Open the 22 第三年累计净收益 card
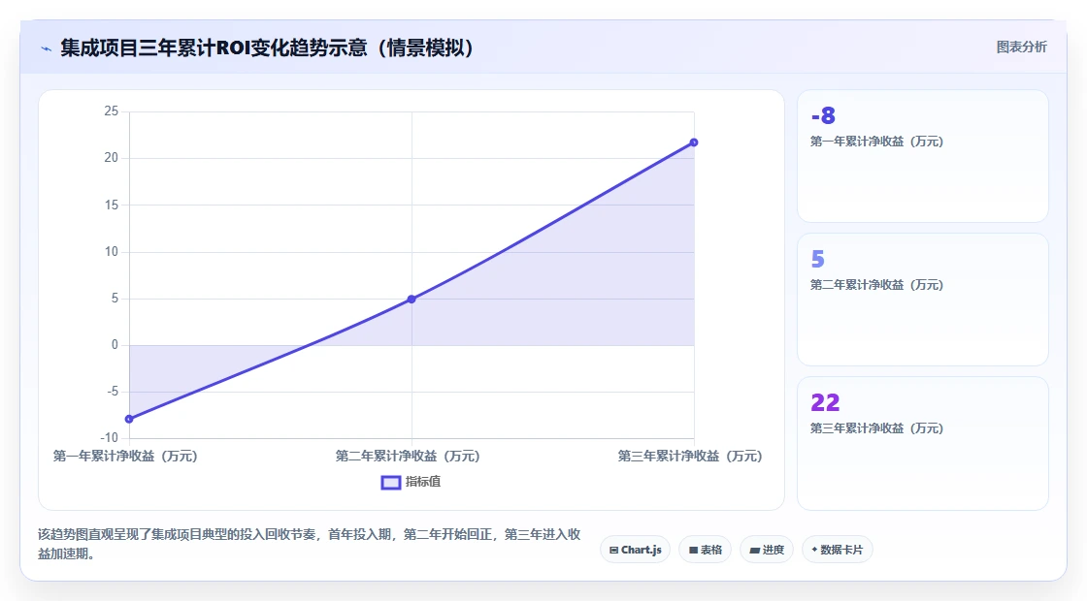Viewport: 1087px width, 601px height. click(923, 443)
